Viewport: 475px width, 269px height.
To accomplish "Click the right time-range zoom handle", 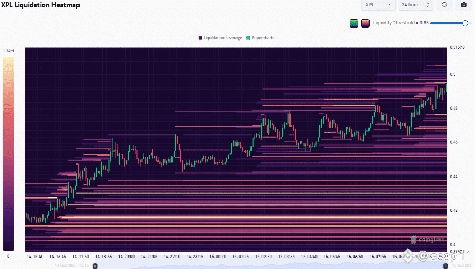I will pos(445,266).
